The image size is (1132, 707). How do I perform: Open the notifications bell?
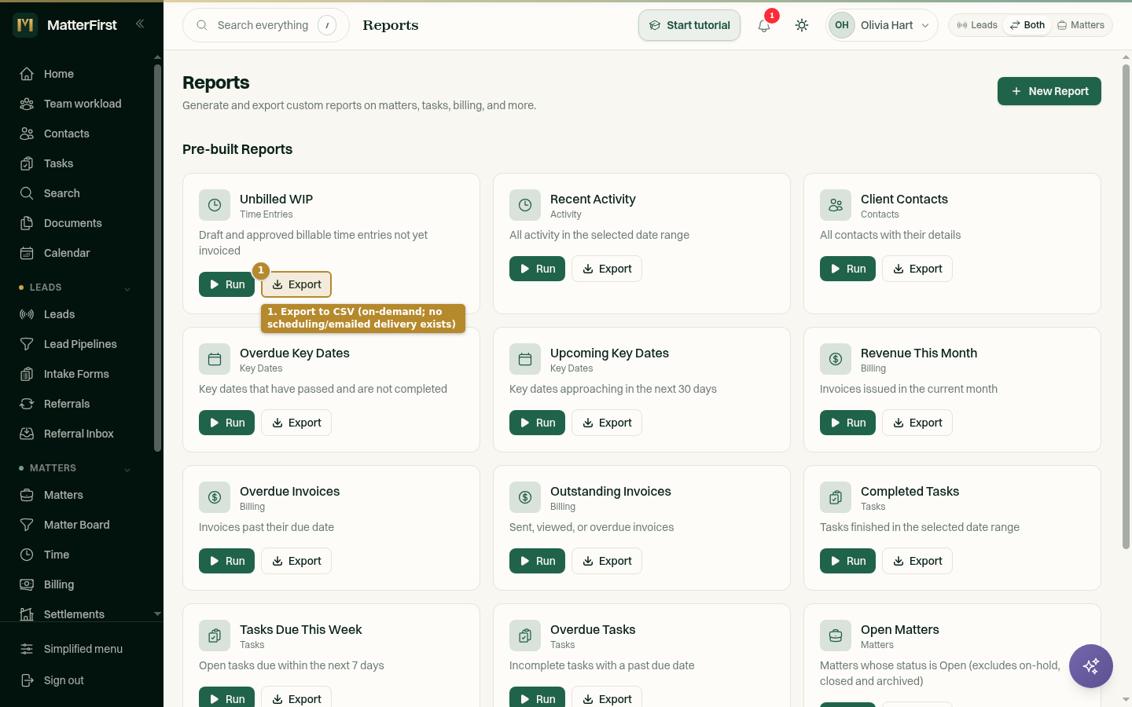[x=764, y=25]
